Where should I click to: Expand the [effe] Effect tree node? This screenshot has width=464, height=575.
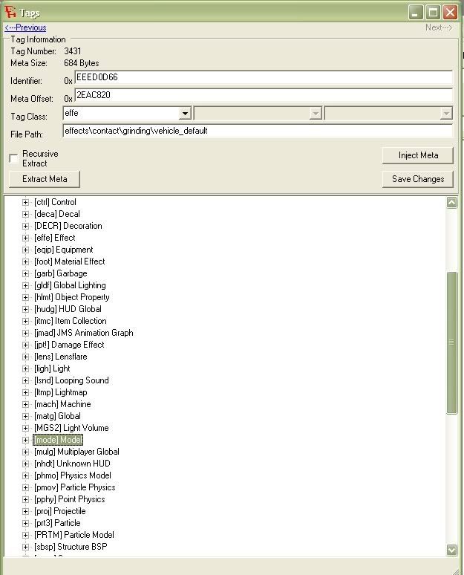pos(25,238)
